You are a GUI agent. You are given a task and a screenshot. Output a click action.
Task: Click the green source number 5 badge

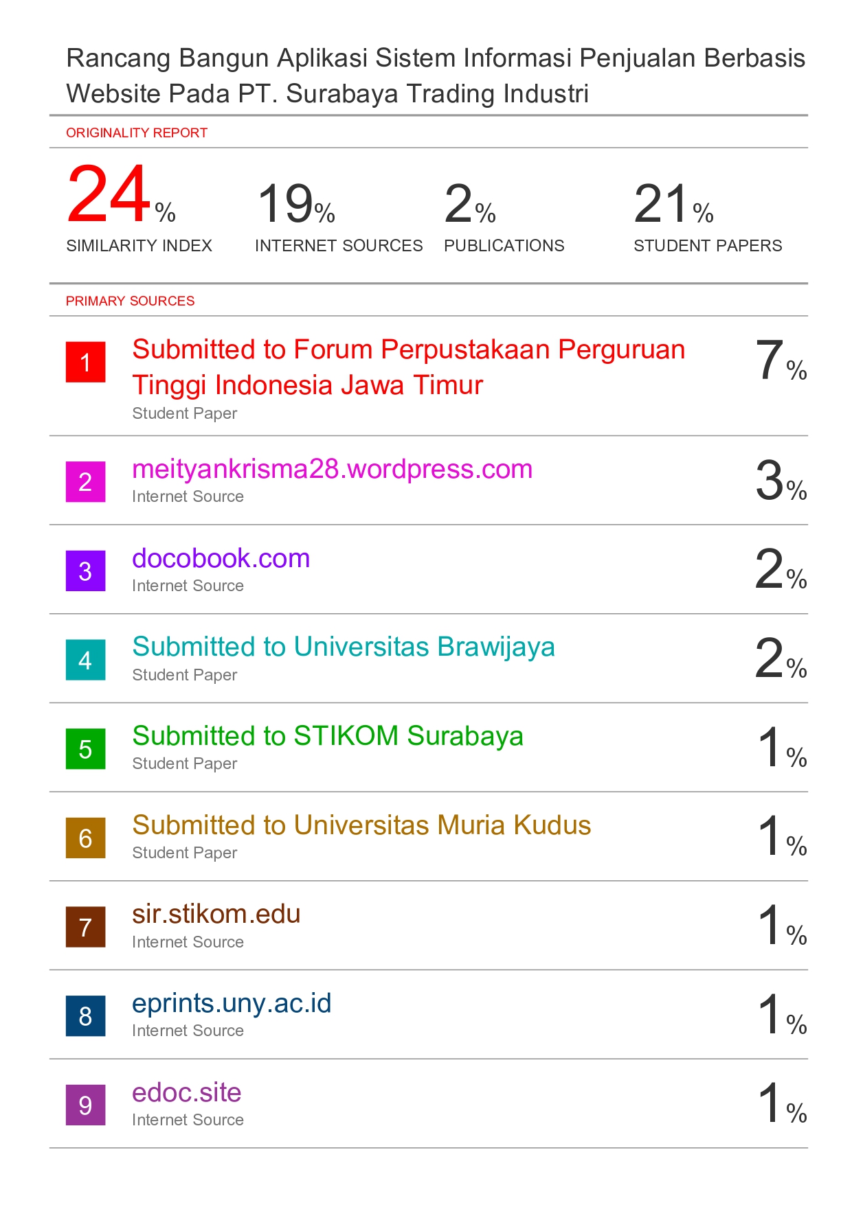click(x=85, y=748)
